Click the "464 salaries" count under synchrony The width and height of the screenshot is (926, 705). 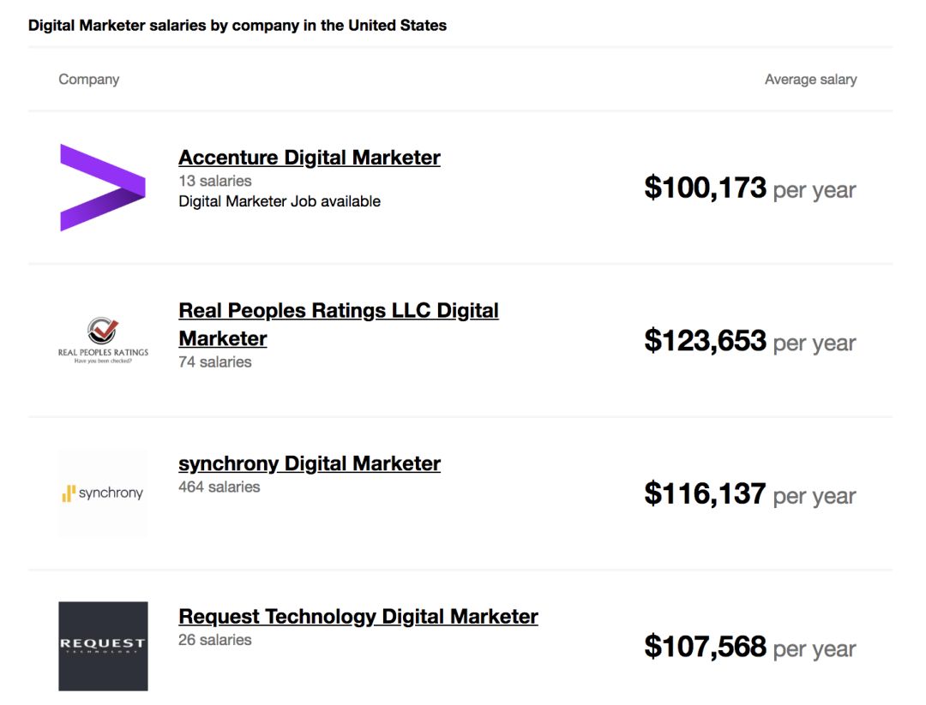[x=219, y=487]
